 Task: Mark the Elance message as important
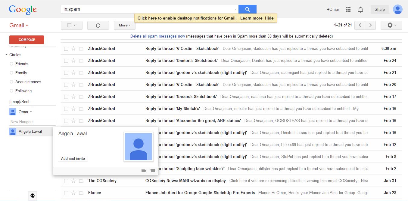click(x=81, y=193)
